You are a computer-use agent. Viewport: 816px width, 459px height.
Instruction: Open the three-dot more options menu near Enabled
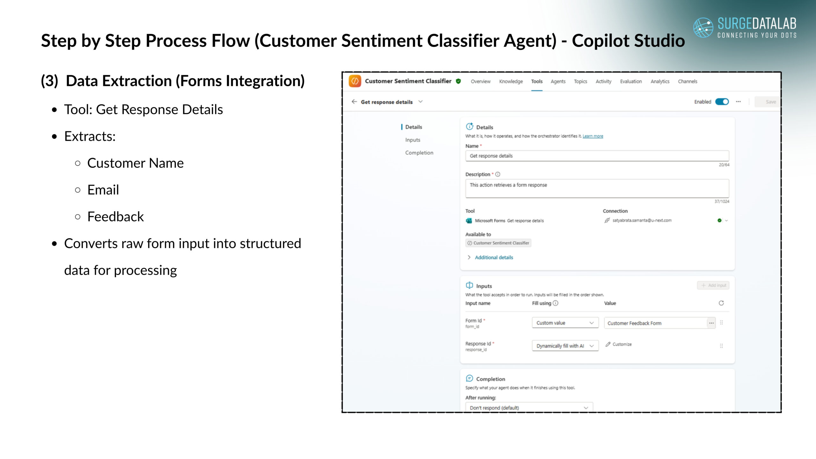pyautogui.click(x=738, y=102)
